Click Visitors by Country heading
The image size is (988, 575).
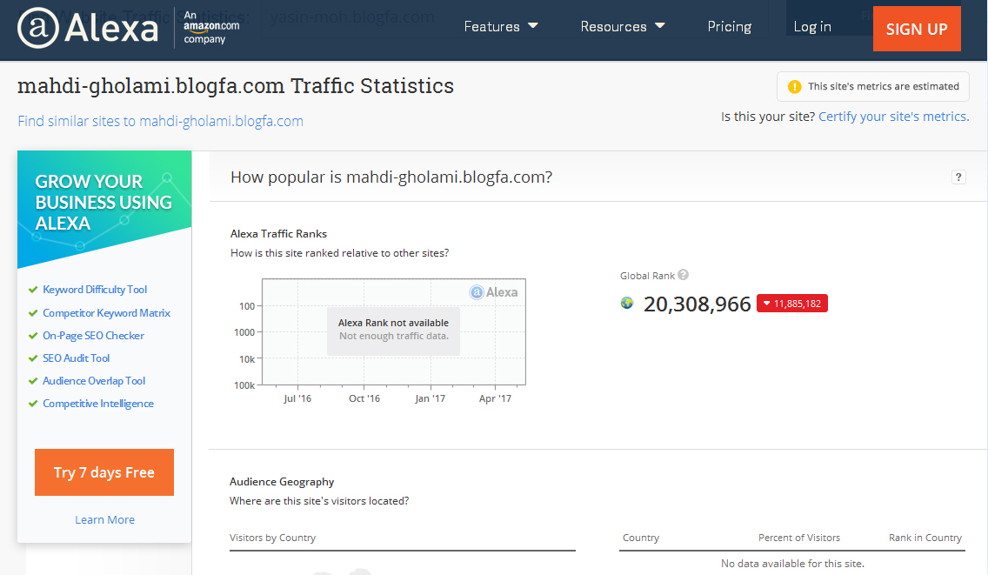[272, 538]
